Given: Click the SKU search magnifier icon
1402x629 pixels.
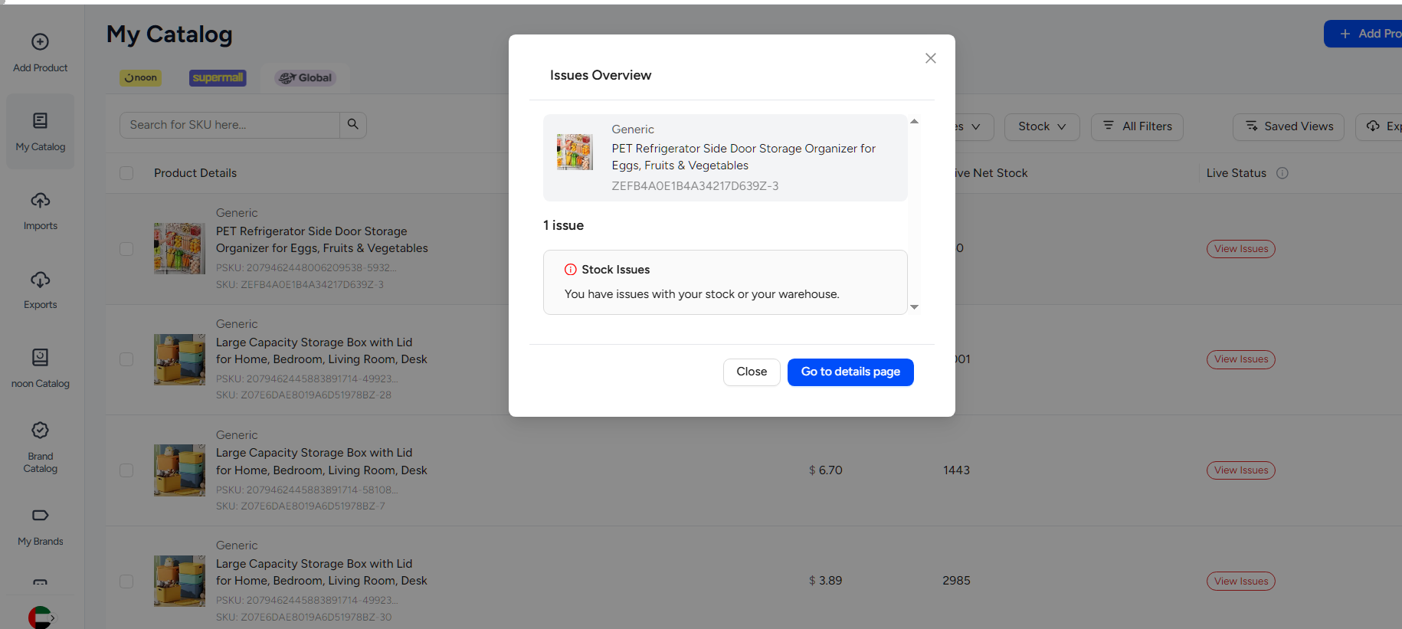Looking at the screenshot, I should (x=353, y=125).
